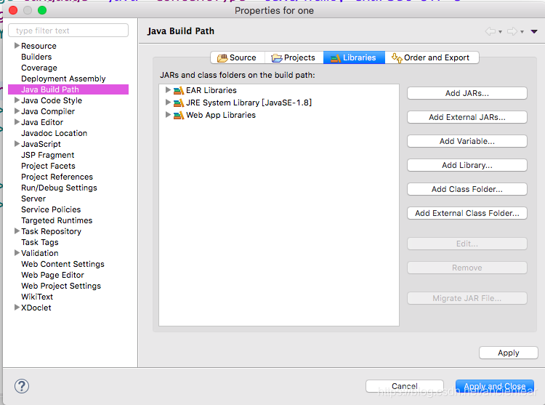Expand the XDoclet node
Screen dimensions: 545x405
16,308
